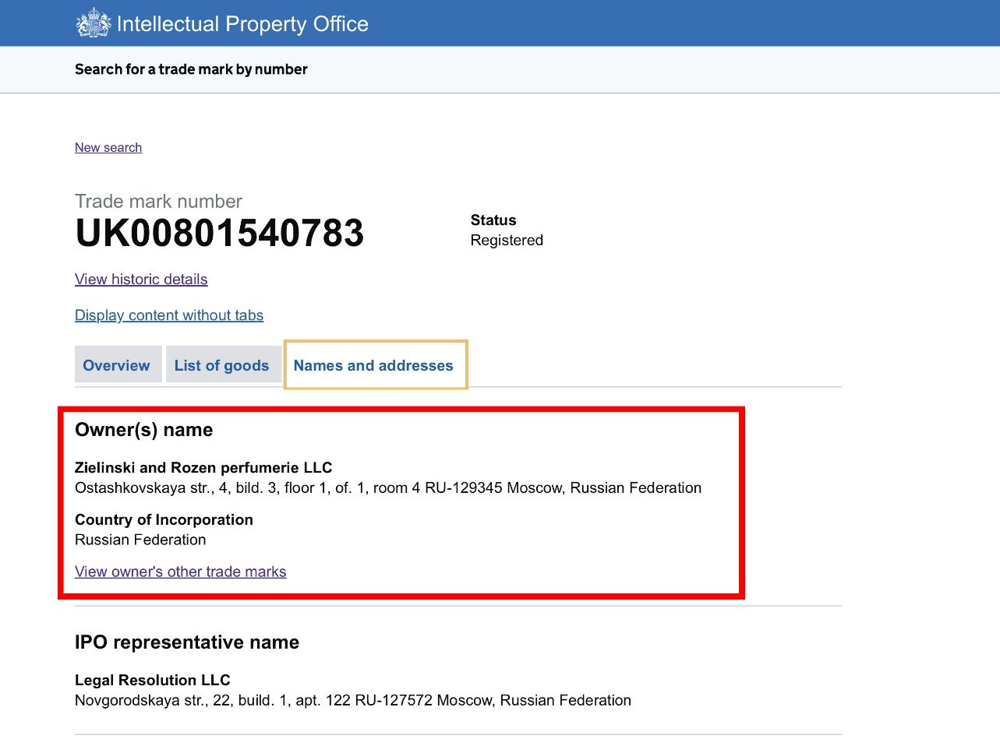Click the Intellectual Property Office header title
Viewport: 1000px width, 746px height.
tap(242, 24)
